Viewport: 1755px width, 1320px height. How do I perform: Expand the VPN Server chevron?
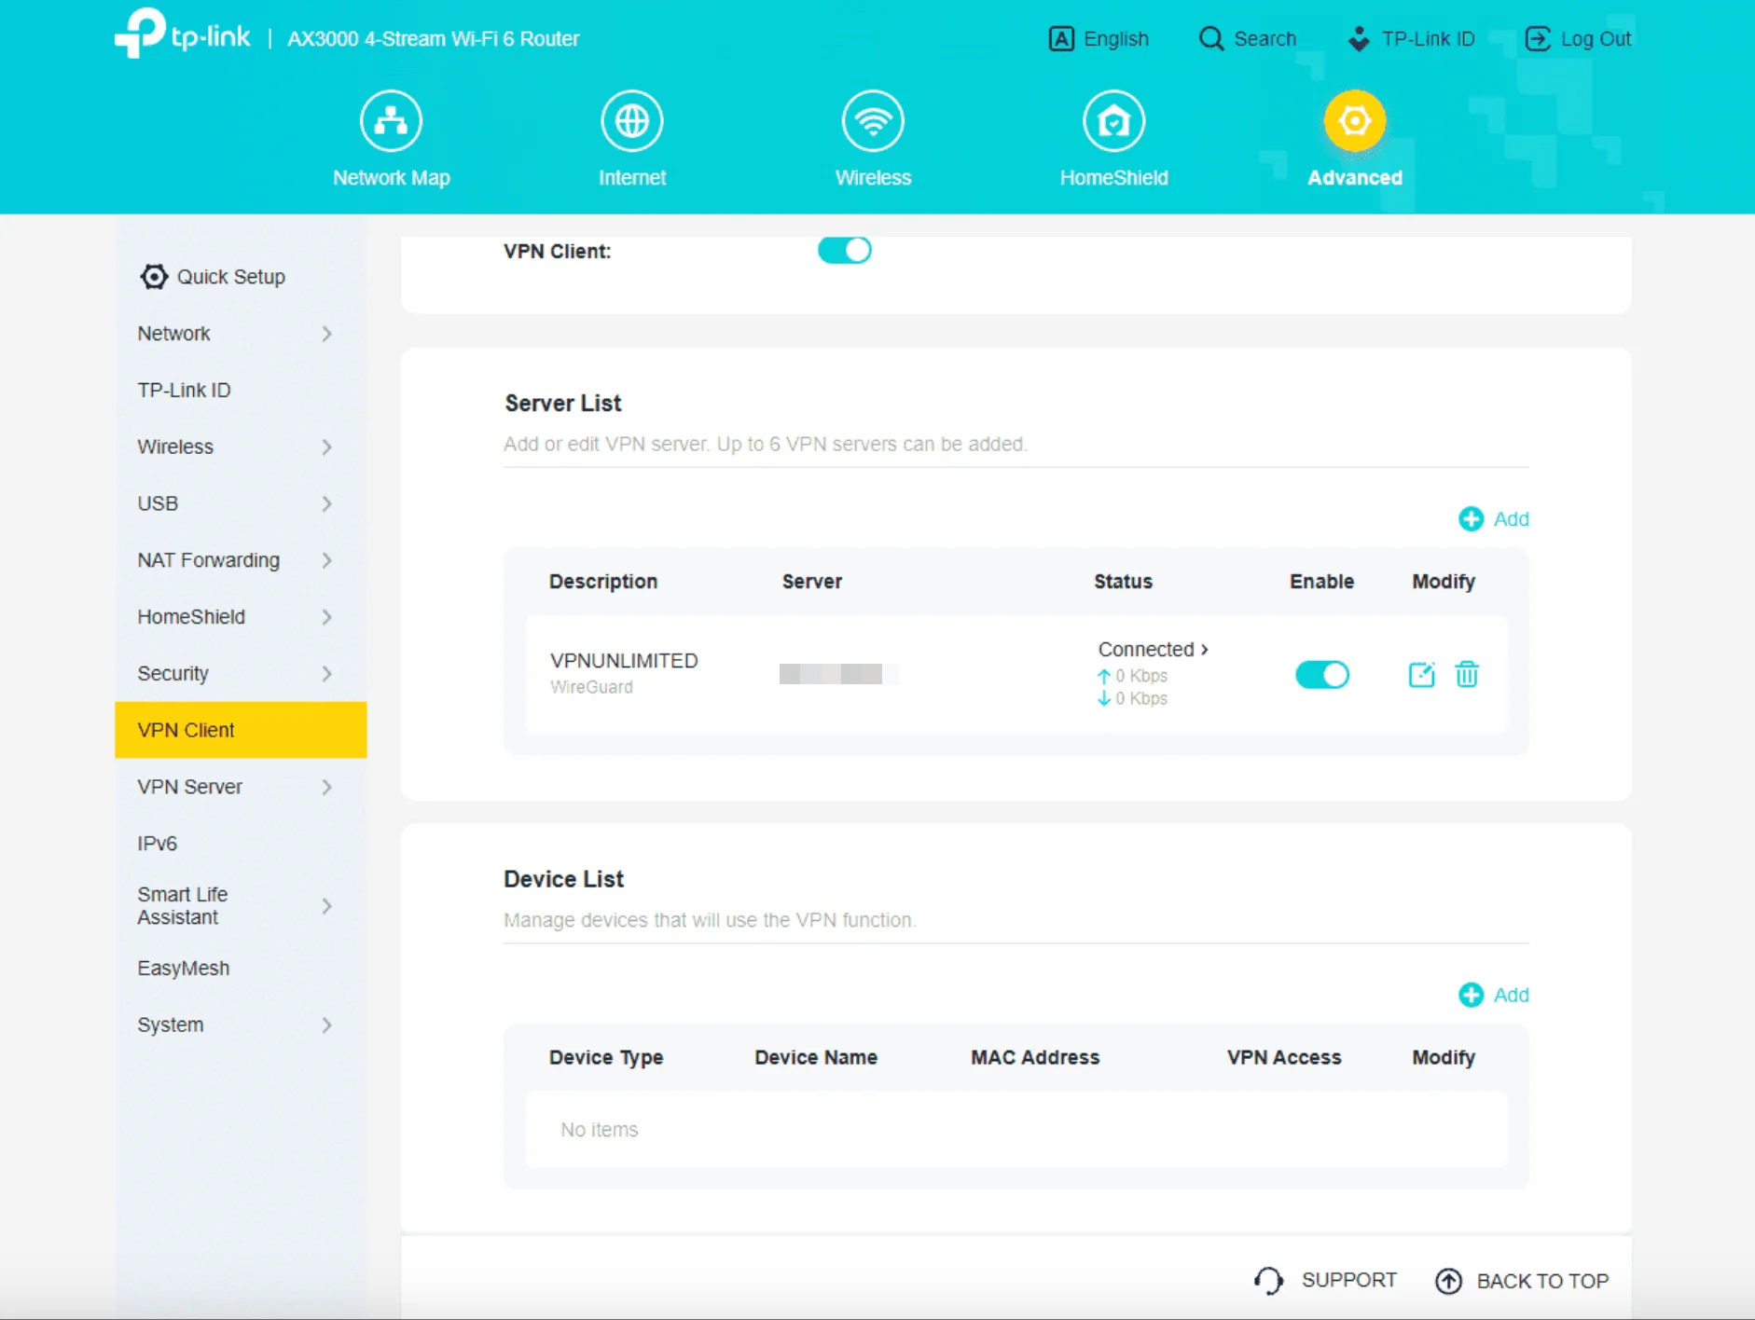click(326, 787)
